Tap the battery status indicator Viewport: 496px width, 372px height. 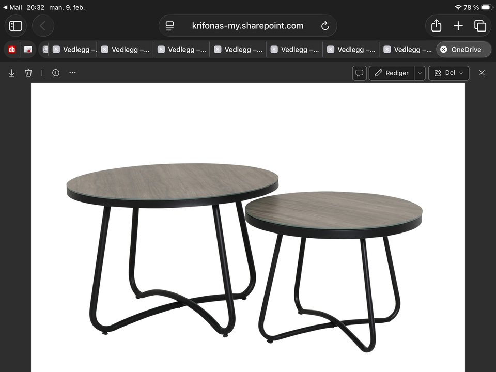pos(487,7)
